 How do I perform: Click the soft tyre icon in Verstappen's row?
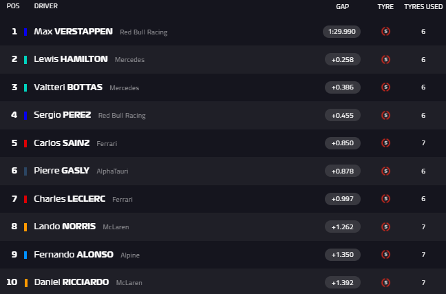pos(385,32)
